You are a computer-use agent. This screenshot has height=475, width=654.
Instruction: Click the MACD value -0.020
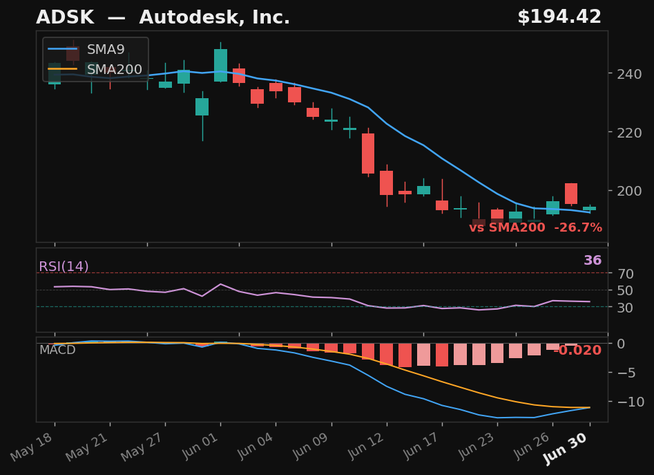pos(577,350)
